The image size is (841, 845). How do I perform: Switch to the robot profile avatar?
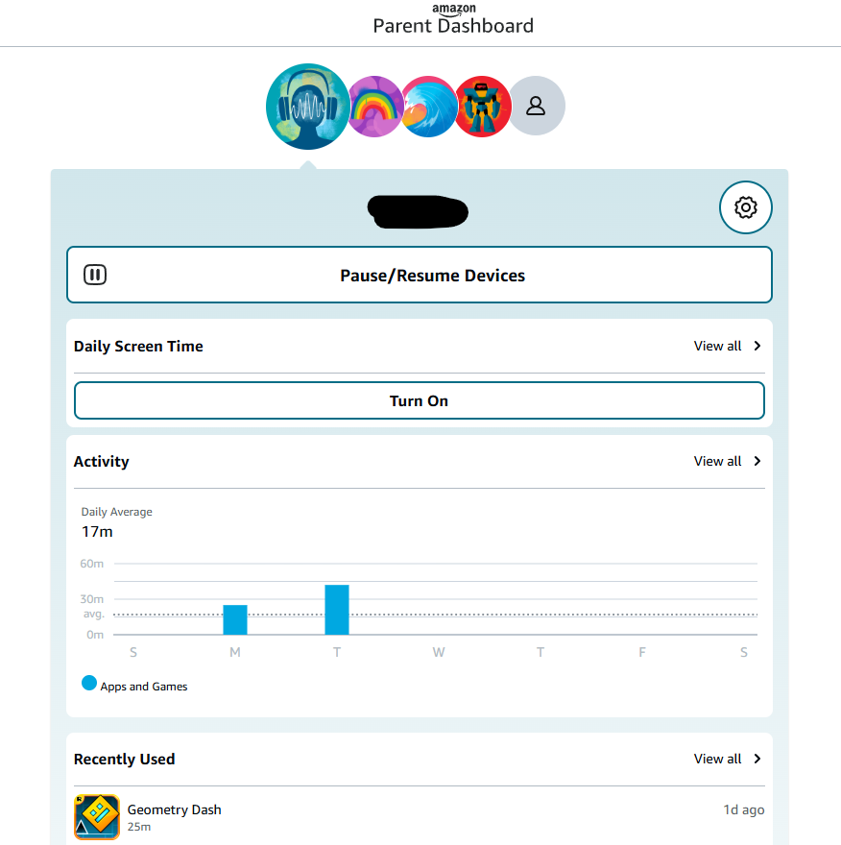(x=483, y=107)
